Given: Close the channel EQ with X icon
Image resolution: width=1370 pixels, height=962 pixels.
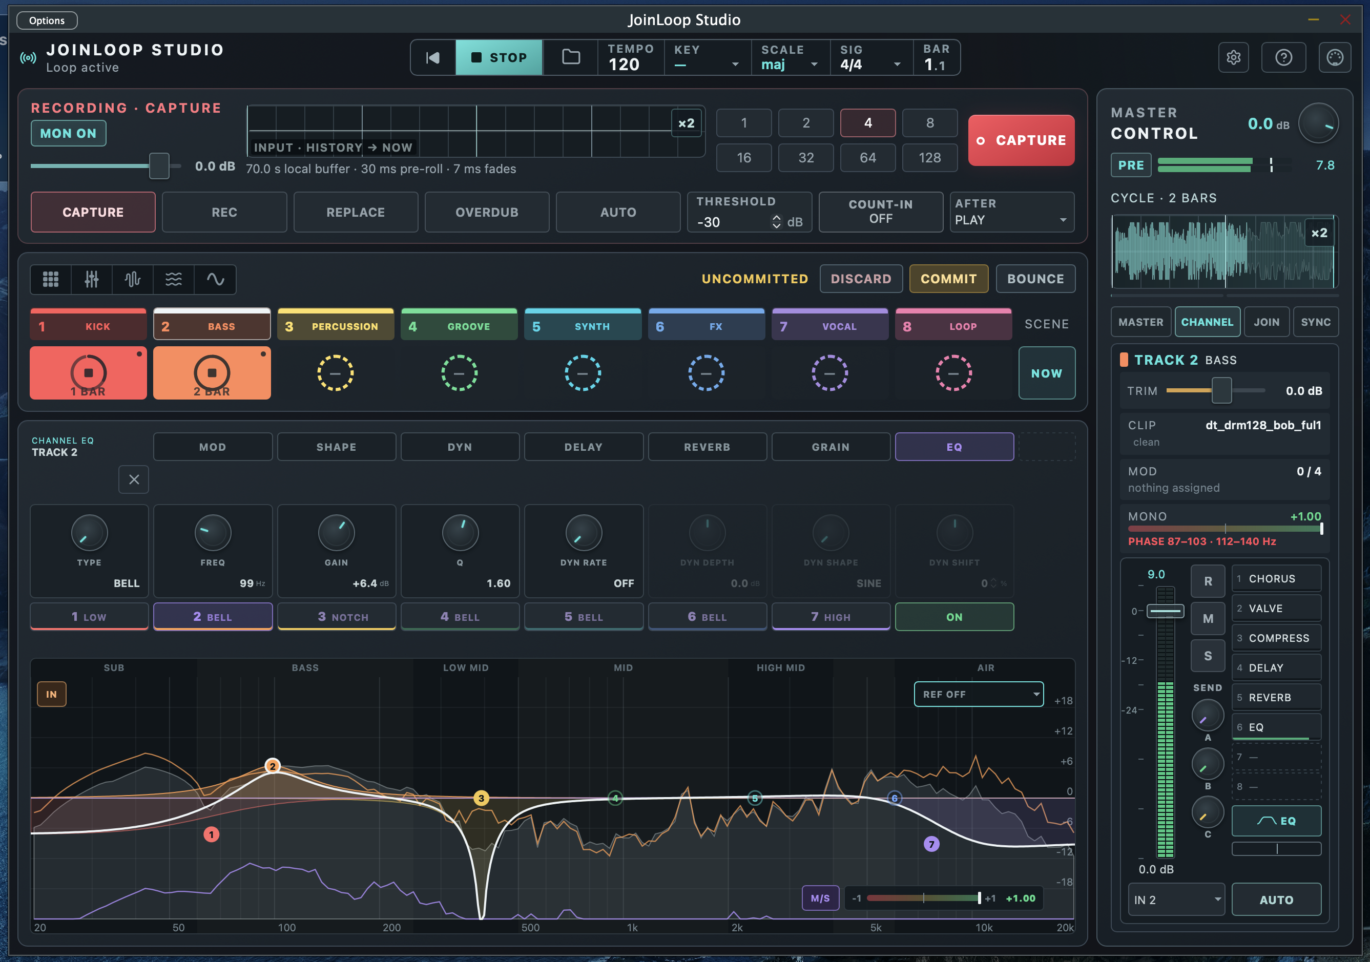Looking at the screenshot, I should (x=134, y=479).
